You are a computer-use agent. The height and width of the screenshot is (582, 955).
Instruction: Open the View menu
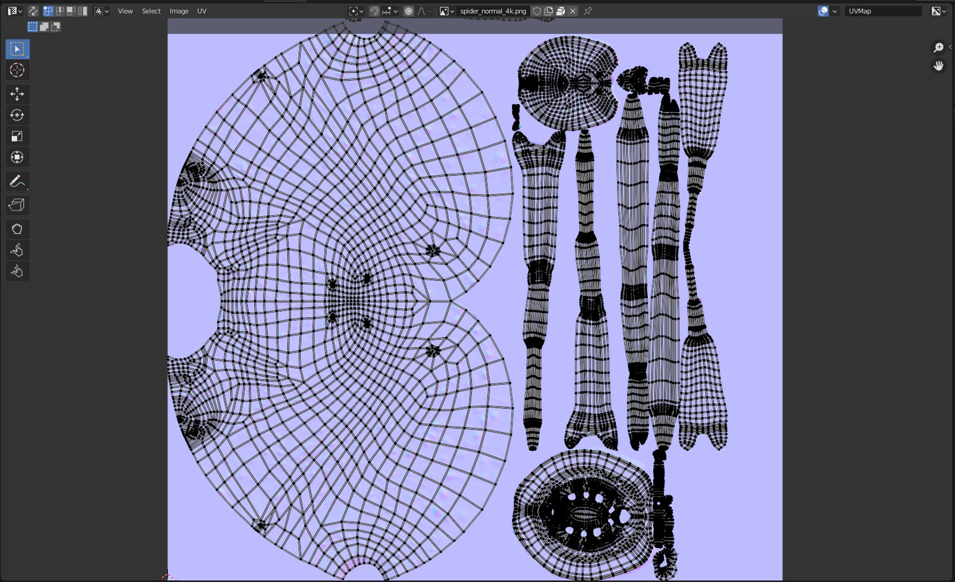coord(125,11)
